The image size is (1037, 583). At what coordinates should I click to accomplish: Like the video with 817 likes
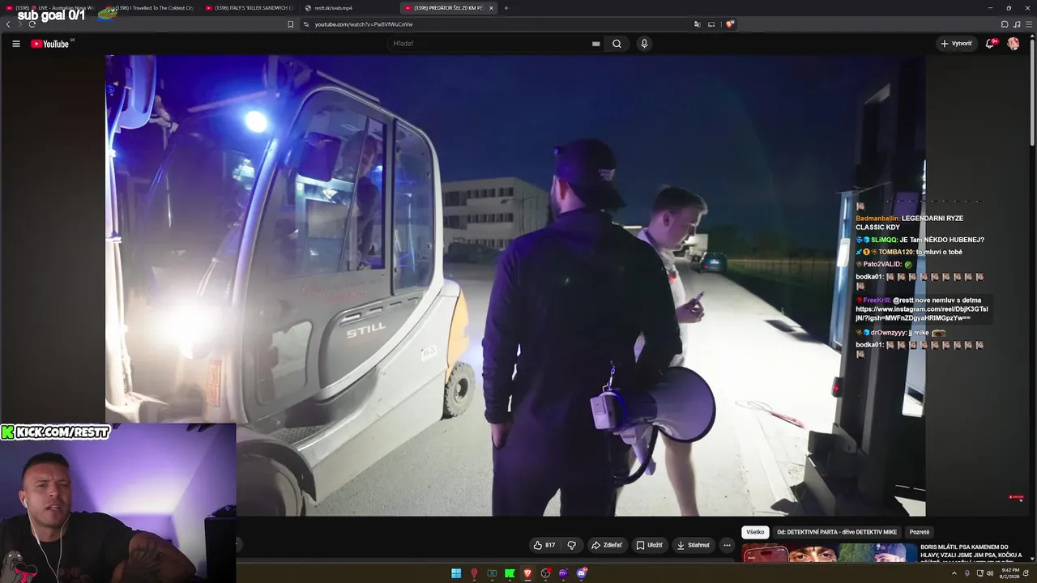(x=544, y=545)
